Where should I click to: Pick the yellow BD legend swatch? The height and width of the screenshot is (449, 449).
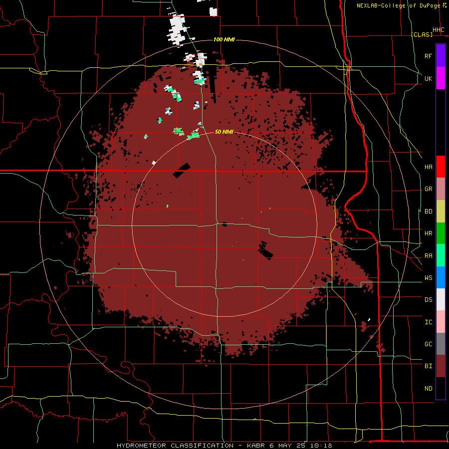tap(441, 211)
